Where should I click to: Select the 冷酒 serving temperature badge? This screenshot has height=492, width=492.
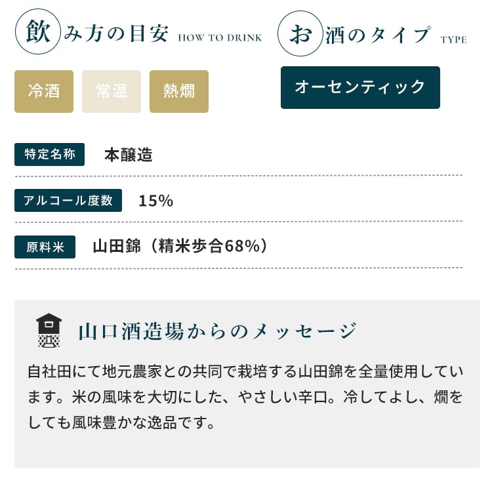pyautogui.click(x=44, y=91)
